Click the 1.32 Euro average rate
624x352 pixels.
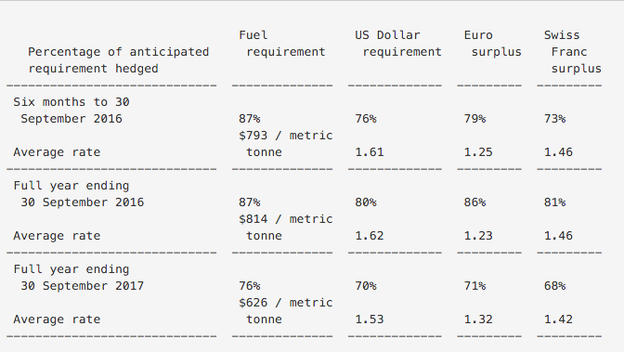tap(478, 319)
